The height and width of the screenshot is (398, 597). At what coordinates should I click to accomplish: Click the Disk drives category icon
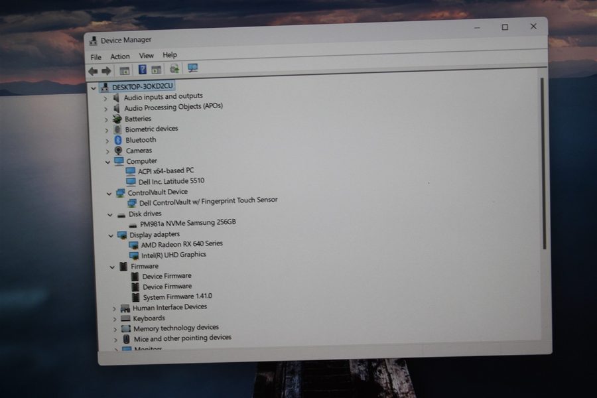[x=121, y=215]
